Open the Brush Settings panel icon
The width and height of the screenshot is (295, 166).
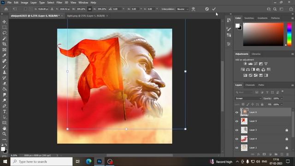click(x=229, y=29)
